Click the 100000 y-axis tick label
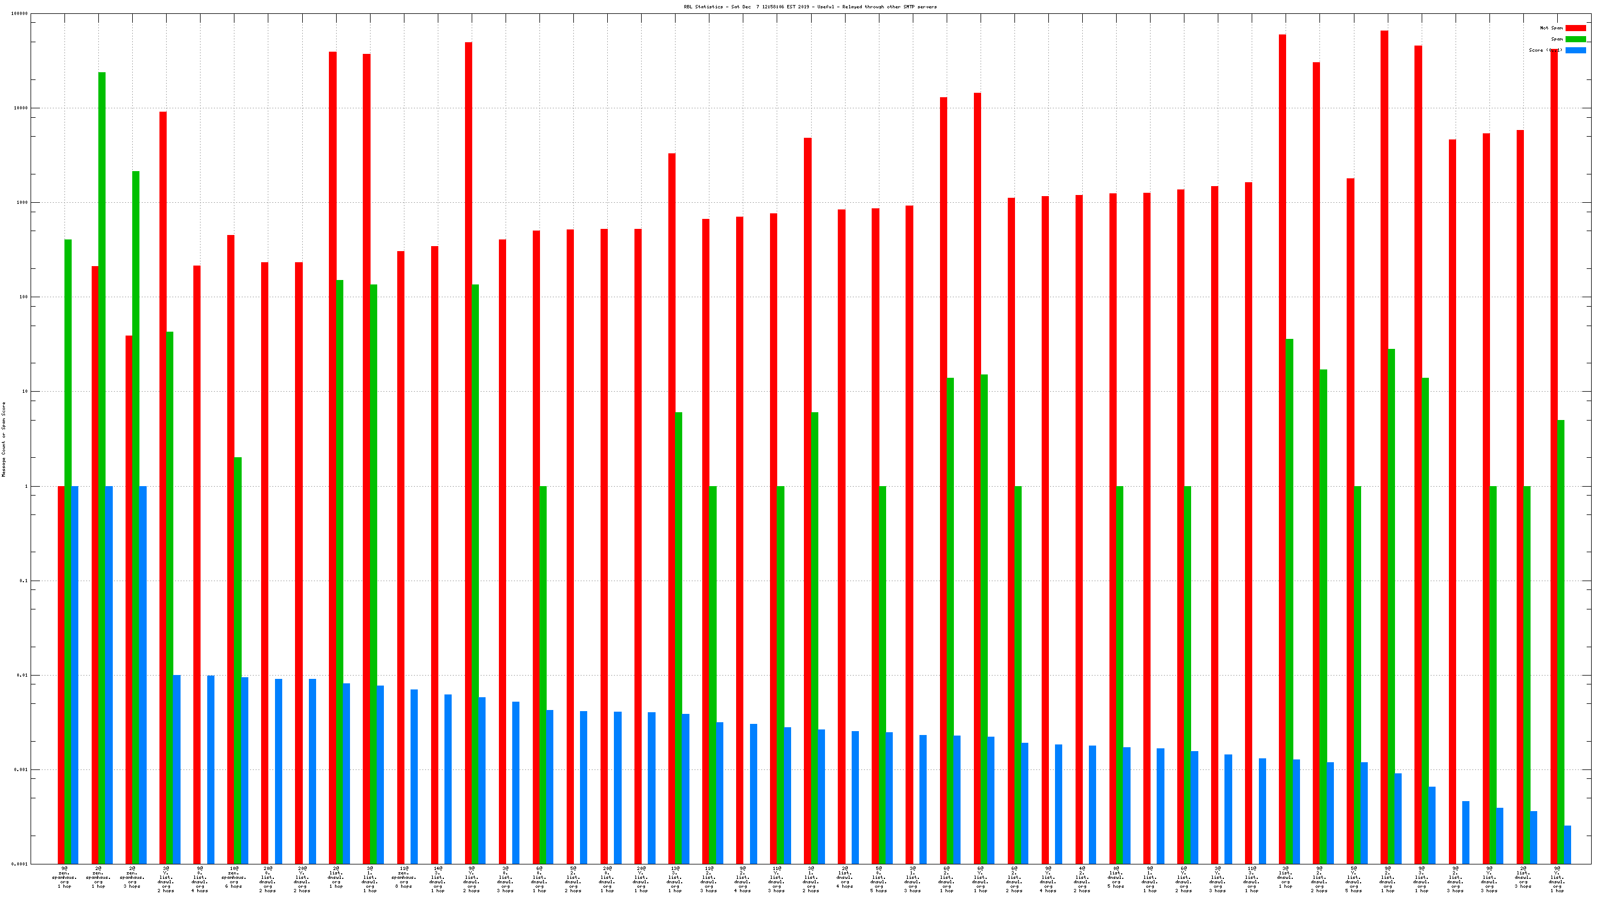This screenshot has height=900, width=1600. (x=19, y=14)
